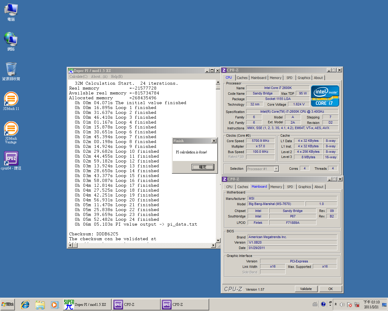Click Super PI horizontal scrollbar left arrow
This screenshot has width=388, height=311.
(70, 245)
